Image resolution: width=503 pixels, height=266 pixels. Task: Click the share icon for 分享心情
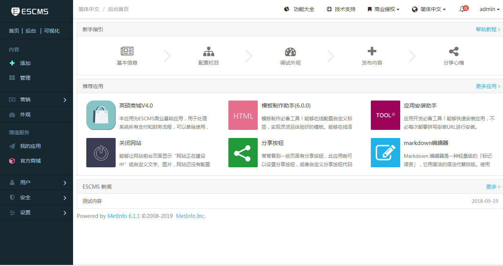pyautogui.click(x=454, y=51)
